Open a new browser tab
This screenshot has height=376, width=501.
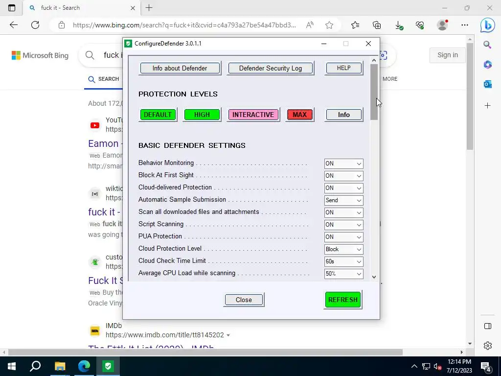(149, 8)
